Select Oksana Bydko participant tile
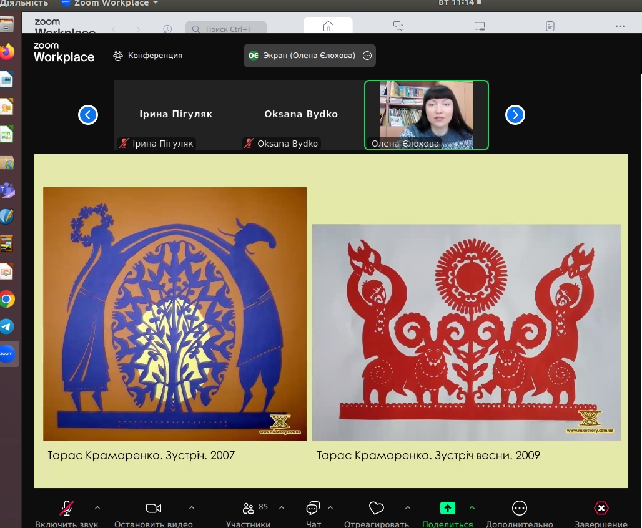 click(301, 115)
